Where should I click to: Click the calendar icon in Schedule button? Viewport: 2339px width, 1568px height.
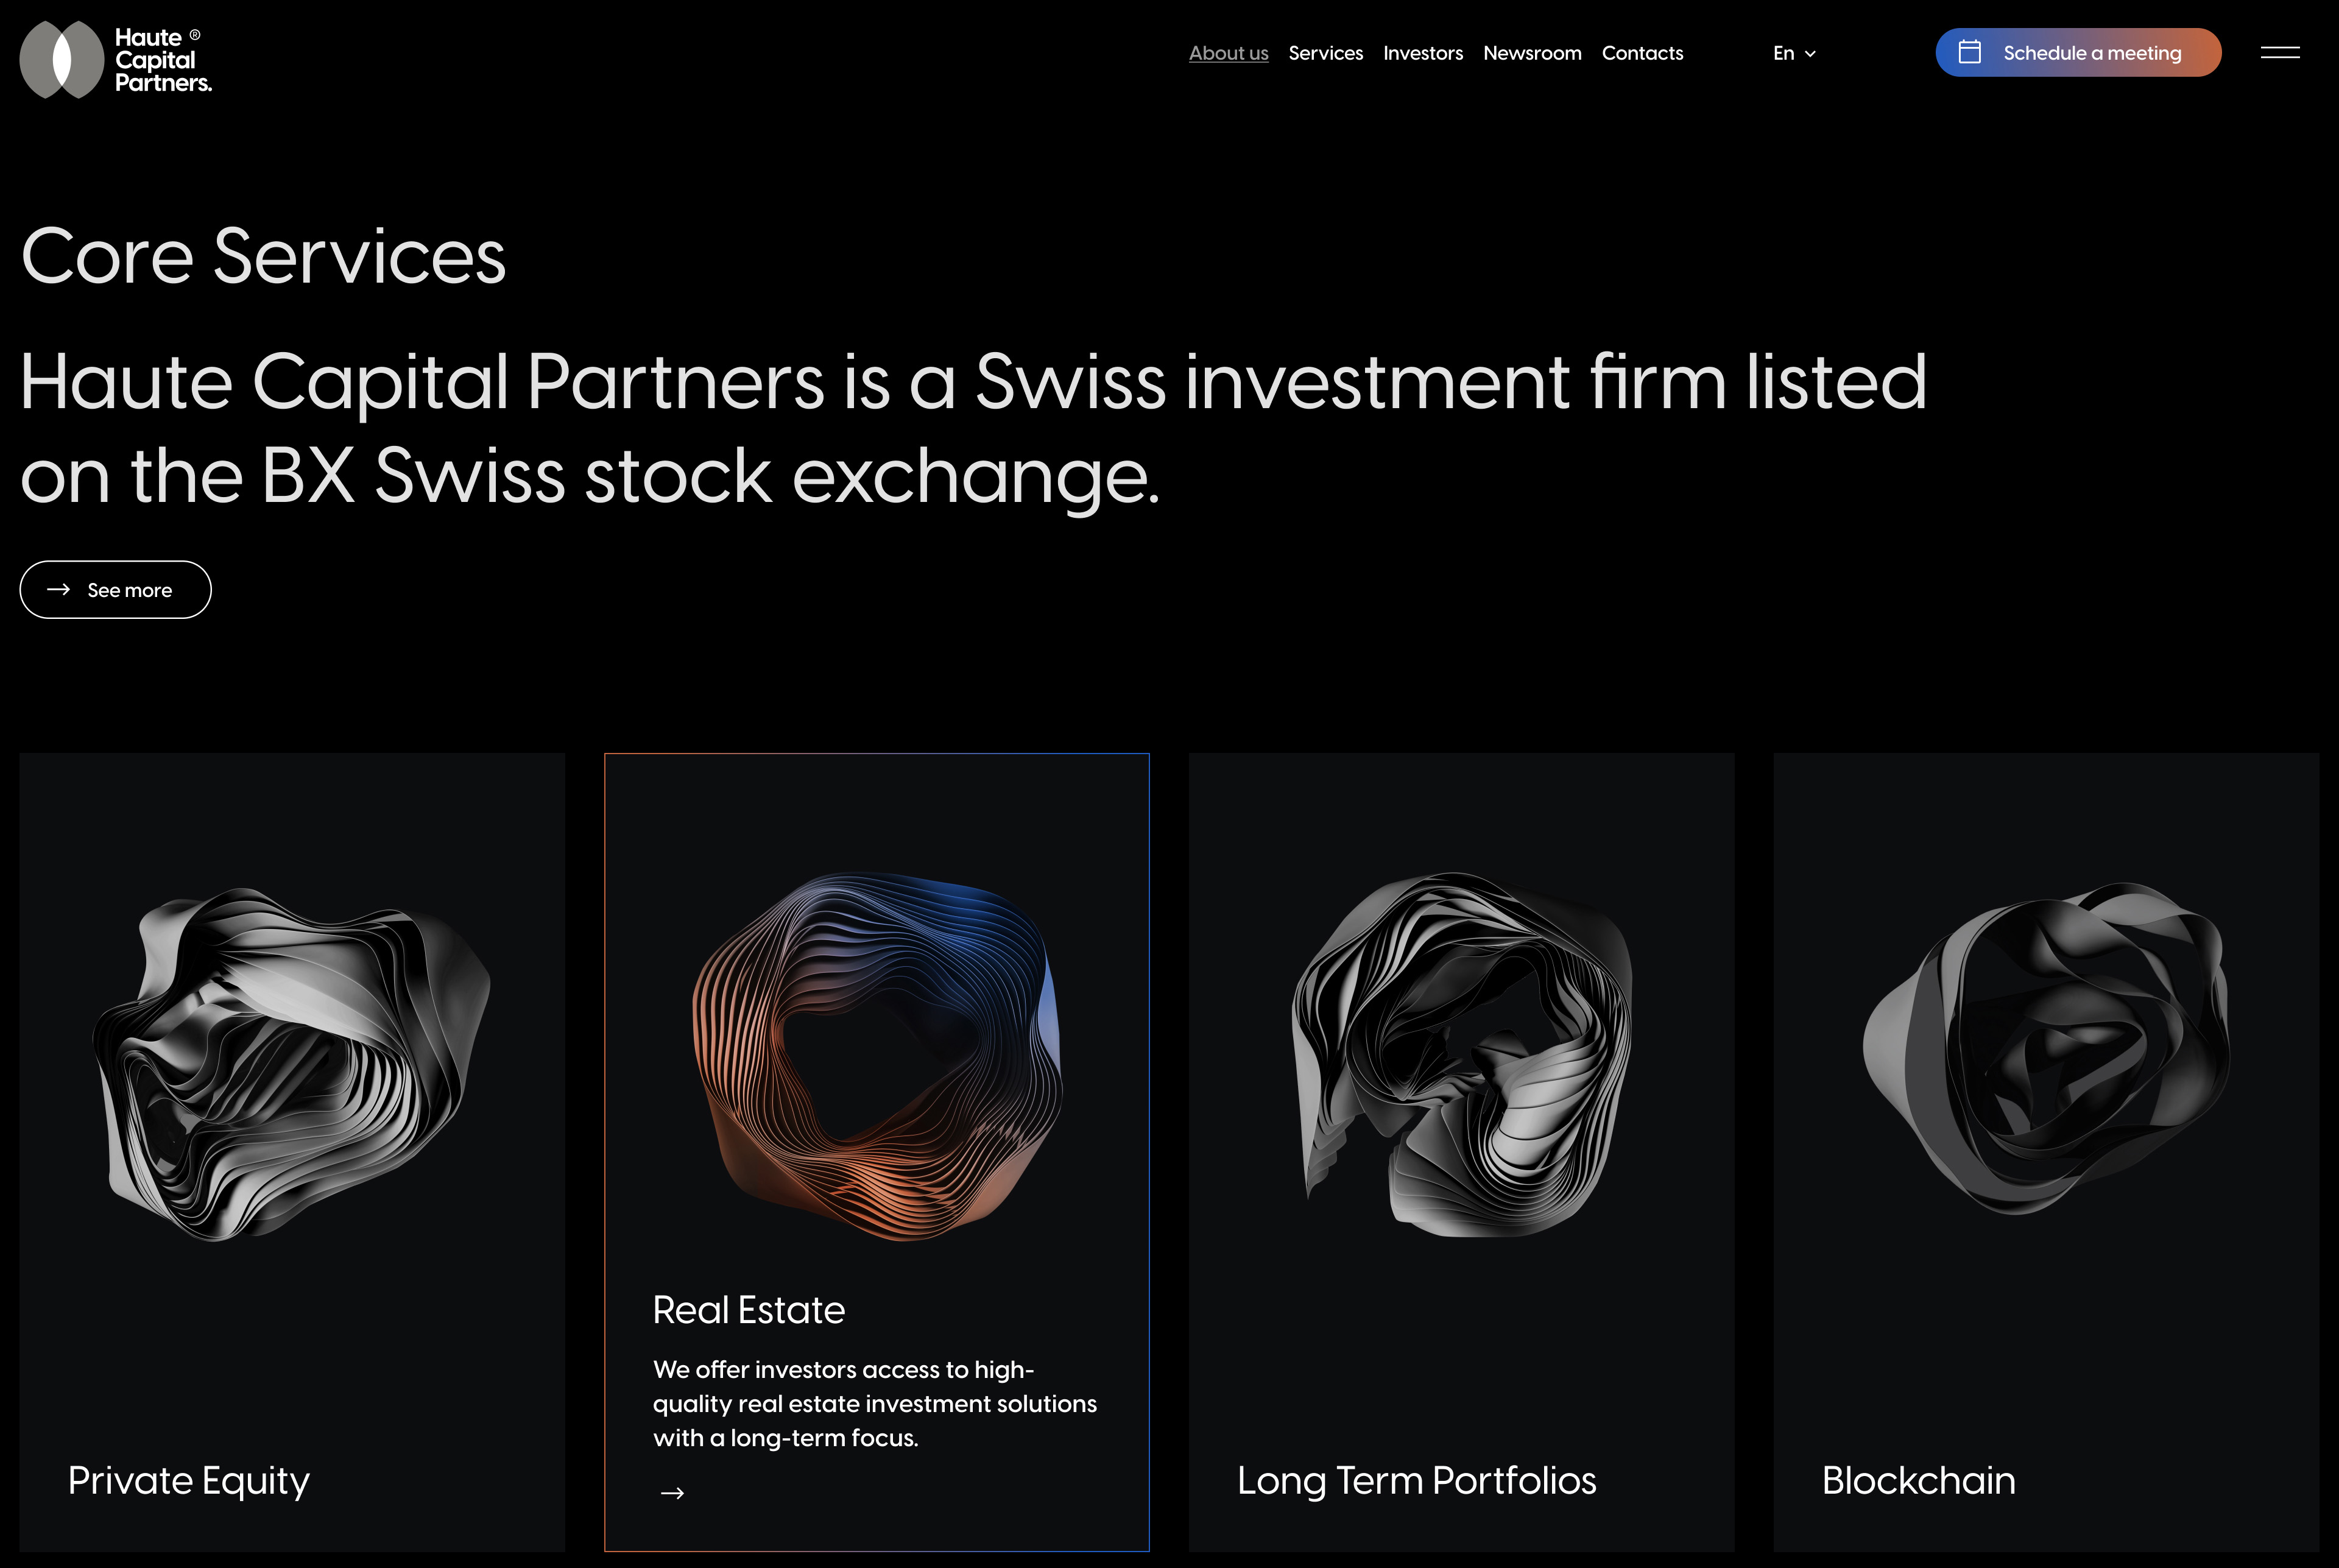[1968, 52]
